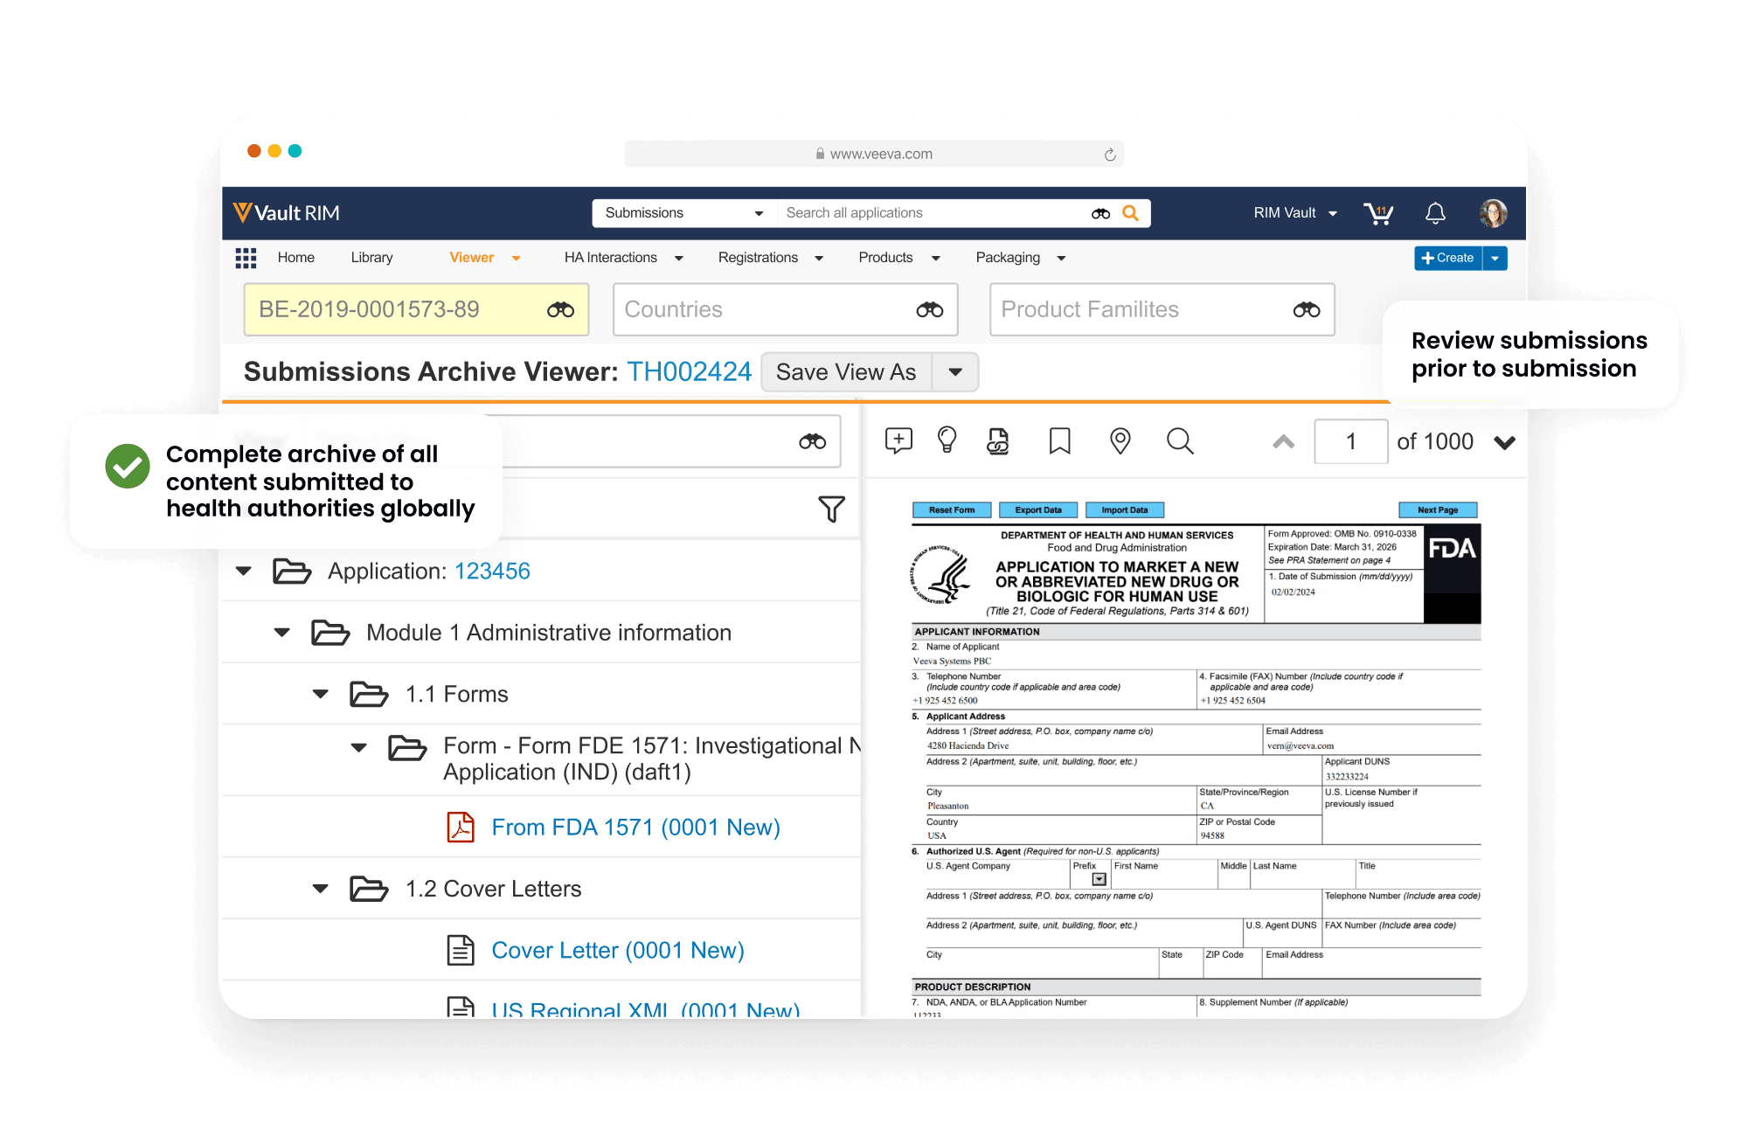Collapse Module 1 Administrative information

tap(282, 633)
